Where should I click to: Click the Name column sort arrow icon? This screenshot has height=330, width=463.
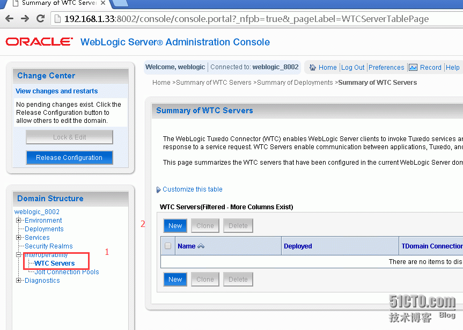point(201,246)
